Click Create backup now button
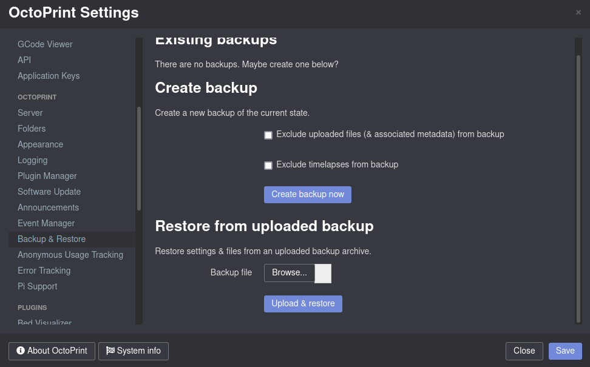This screenshot has width=590, height=367. (307, 194)
